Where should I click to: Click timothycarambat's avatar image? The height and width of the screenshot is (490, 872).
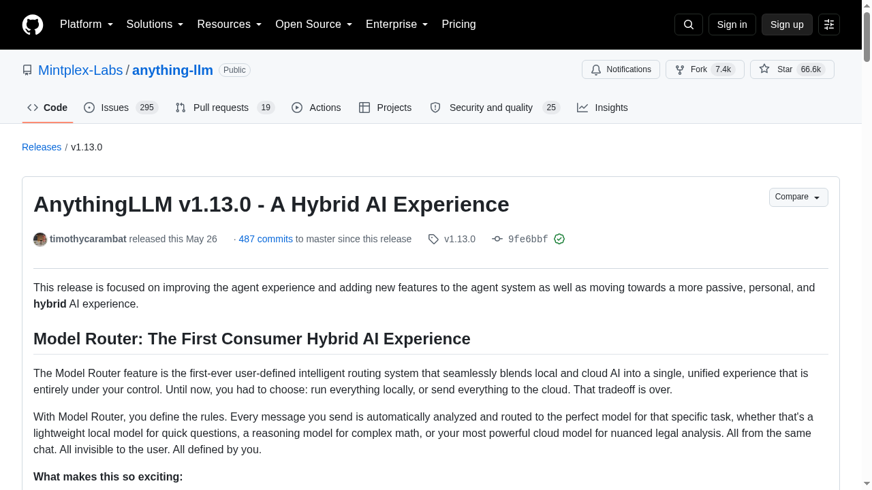[x=40, y=239]
